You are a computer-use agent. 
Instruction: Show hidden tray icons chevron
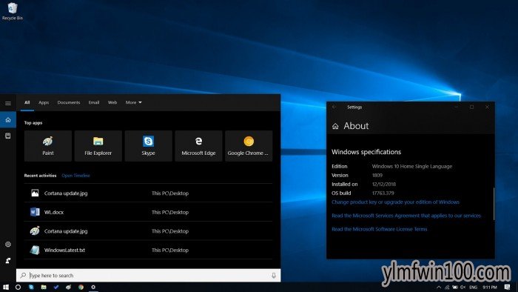click(x=439, y=287)
